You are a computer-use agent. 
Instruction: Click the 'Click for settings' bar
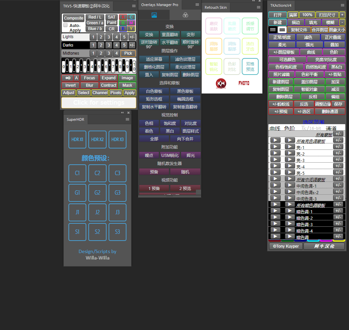pos(99,103)
